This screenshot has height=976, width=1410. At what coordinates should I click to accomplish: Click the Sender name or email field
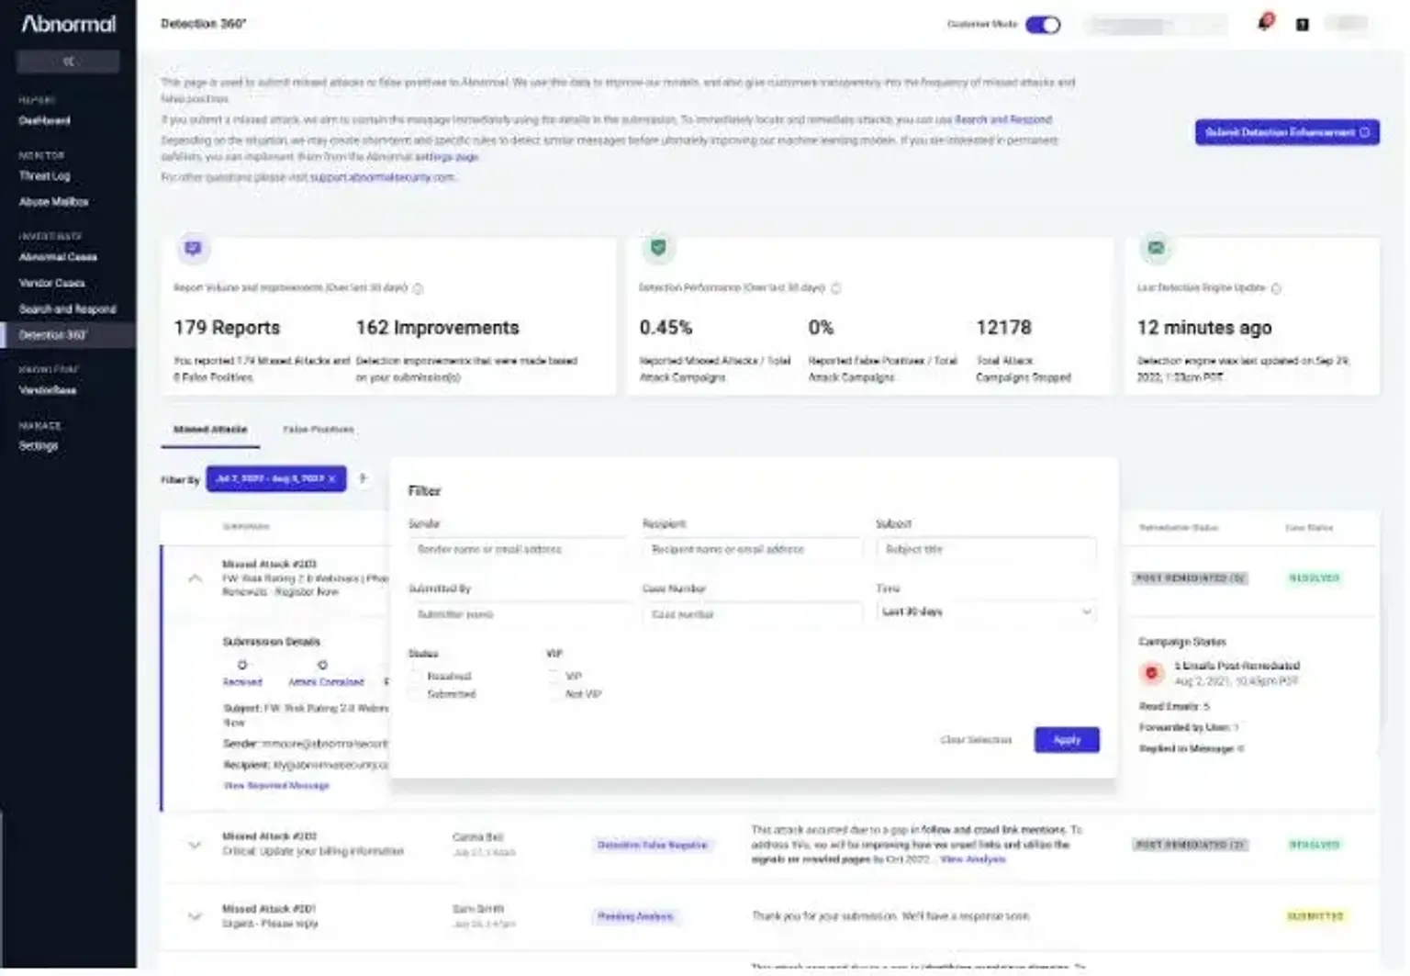pos(517,550)
